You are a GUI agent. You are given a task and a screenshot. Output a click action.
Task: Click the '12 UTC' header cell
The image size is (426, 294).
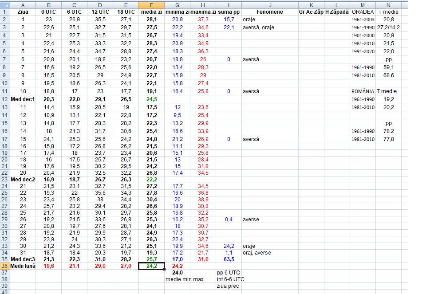coord(100,12)
